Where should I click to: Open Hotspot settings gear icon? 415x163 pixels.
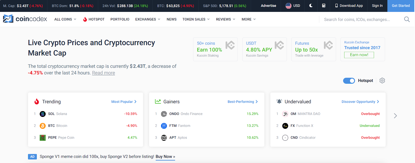click(382, 81)
